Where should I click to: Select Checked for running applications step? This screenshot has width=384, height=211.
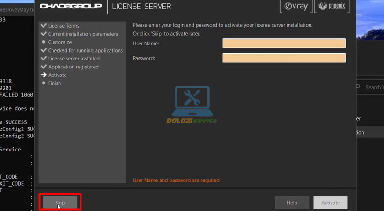tap(85, 51)
